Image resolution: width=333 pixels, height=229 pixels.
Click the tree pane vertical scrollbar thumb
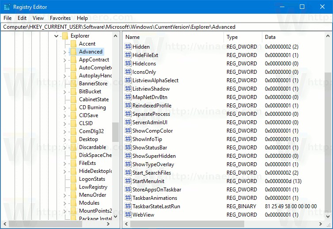tap(116, 132)
